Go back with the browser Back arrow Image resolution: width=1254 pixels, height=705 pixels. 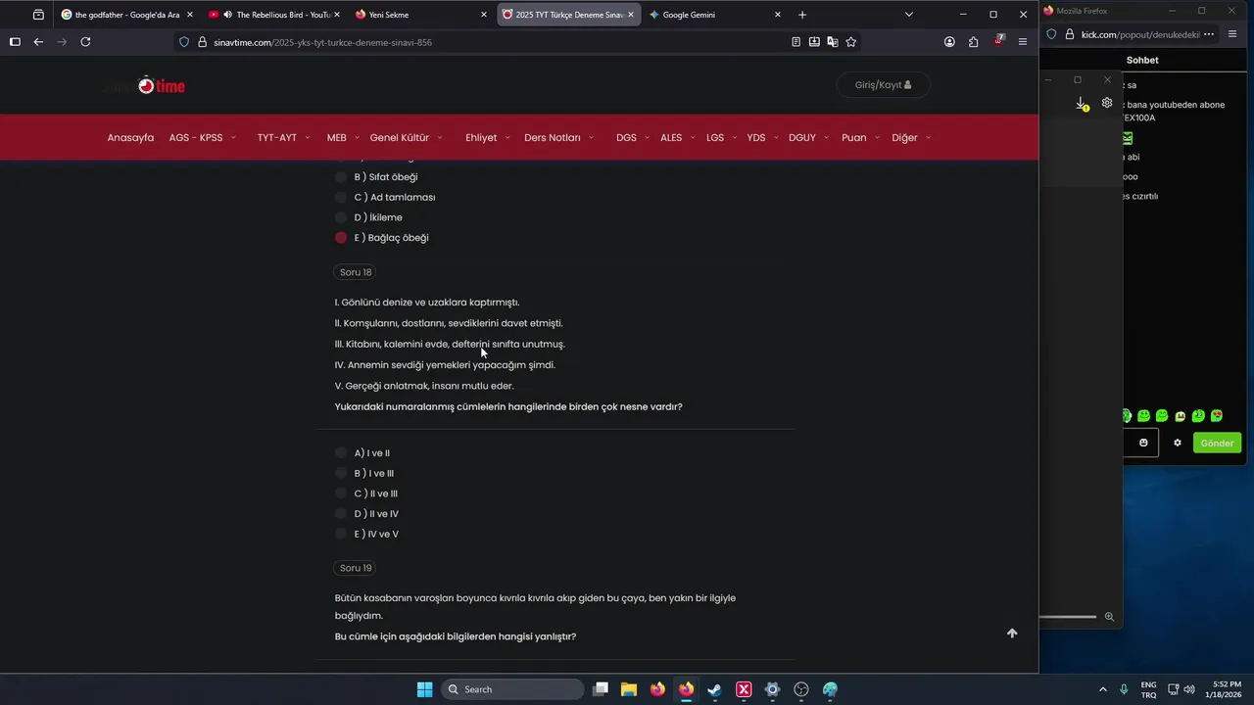tap(38, 42)
